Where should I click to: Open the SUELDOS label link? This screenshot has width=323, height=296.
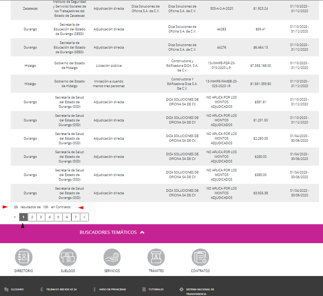(x=68, y=271)
